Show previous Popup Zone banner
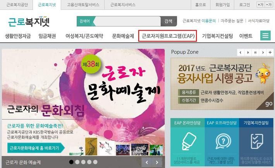The image size is (275, 168). pos(241,52)
